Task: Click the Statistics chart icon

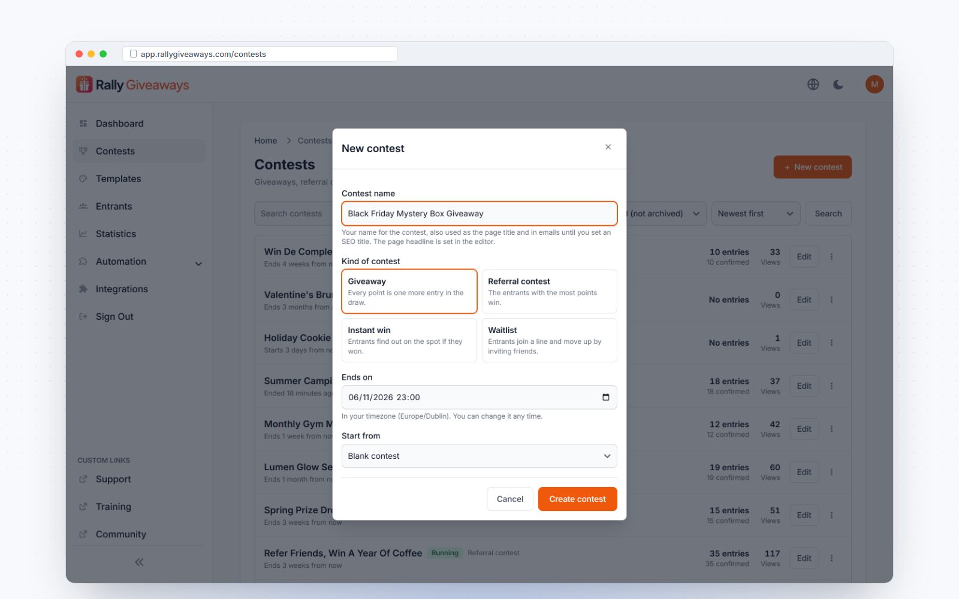Action: point(83,234)
